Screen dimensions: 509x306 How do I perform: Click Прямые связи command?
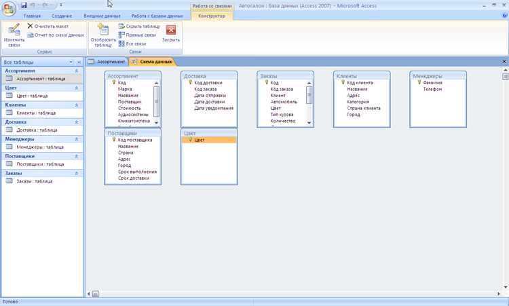click(137, 35)
